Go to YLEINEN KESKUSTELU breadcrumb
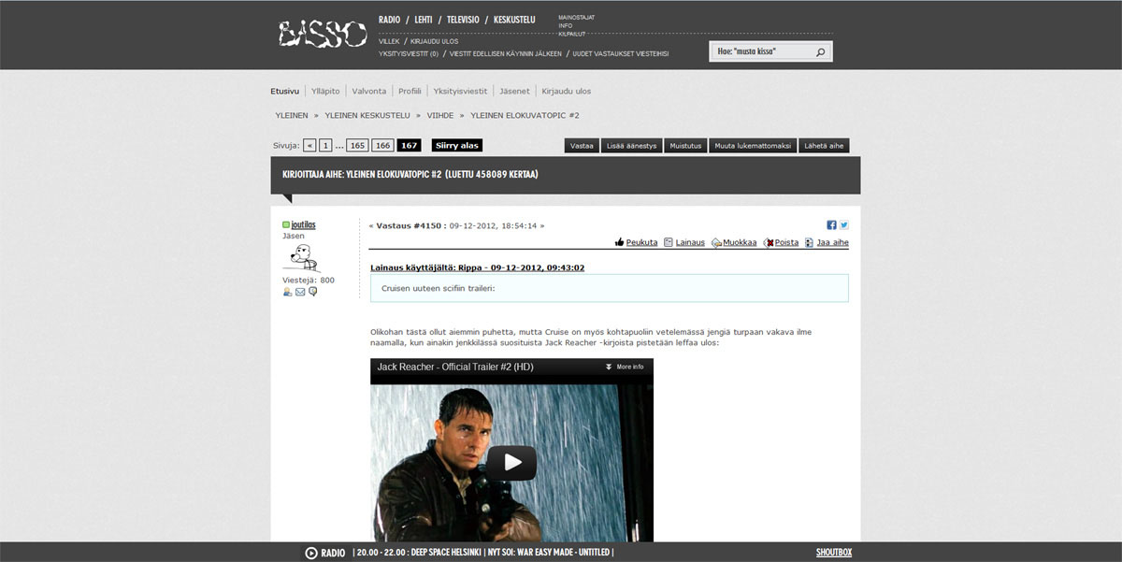 [367, 115]
